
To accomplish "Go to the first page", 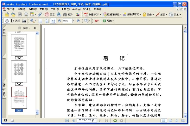I will click(x=67, y=120).
